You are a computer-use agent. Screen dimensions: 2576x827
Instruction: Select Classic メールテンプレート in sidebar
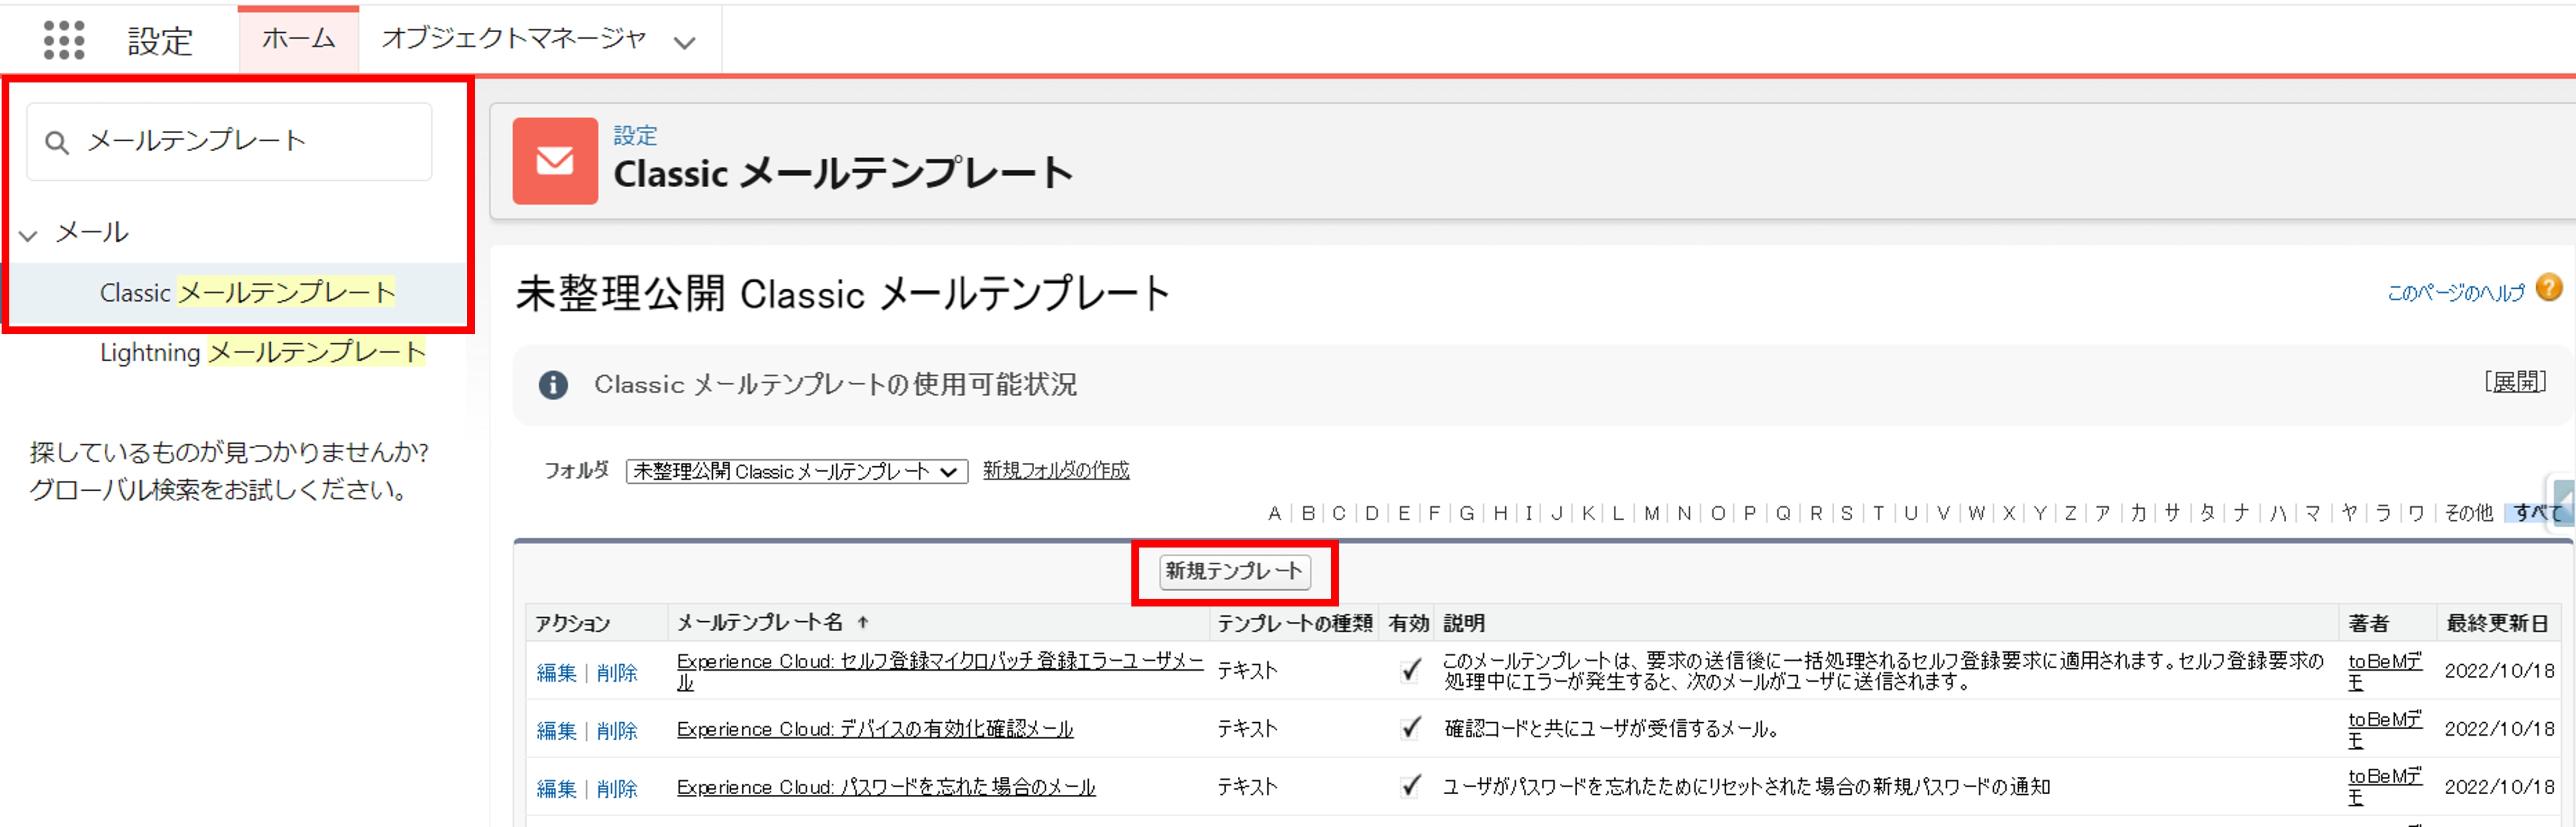pyautogui.click(x=247, y=292)
